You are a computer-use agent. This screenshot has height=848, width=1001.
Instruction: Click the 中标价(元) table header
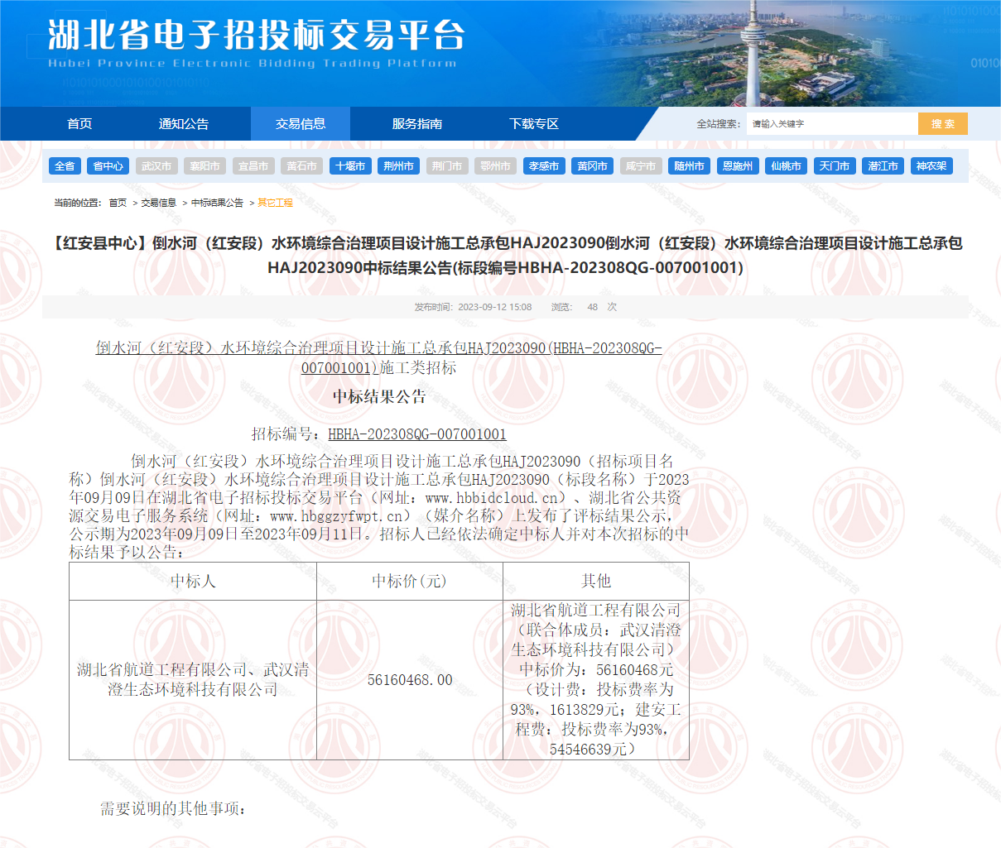[x=410, y=581]
